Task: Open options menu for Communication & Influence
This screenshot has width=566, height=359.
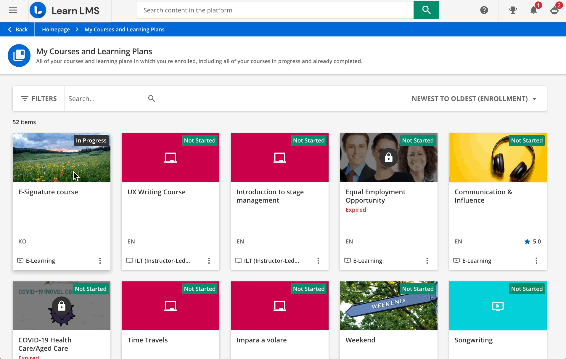Action: [x=536, y=261]
